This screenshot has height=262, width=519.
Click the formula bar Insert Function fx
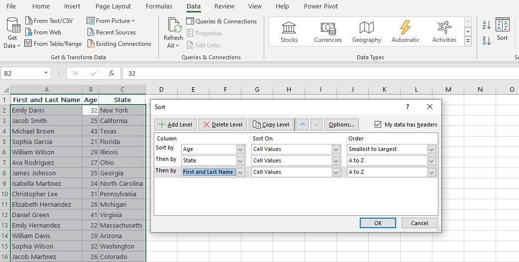pos(111,73)
